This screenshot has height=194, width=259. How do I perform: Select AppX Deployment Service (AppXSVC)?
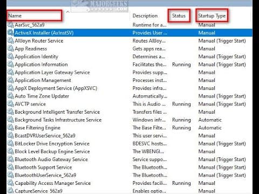tap(56, 88)
